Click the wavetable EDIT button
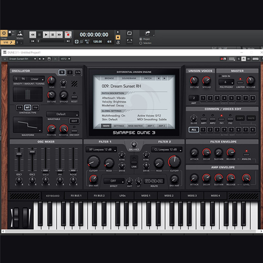This screenshot has height=263, width=263. [74, 121]
